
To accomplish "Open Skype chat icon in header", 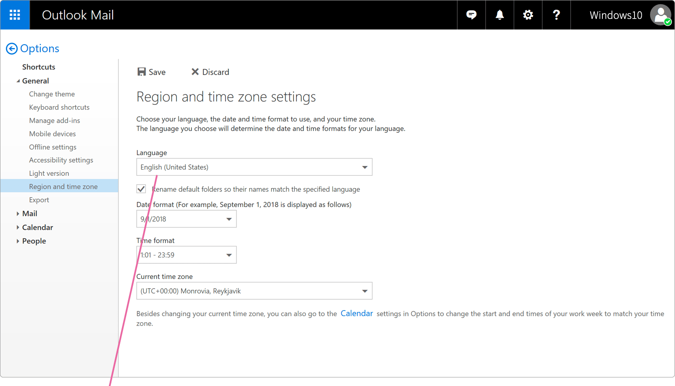I will (x=471, y=15).
